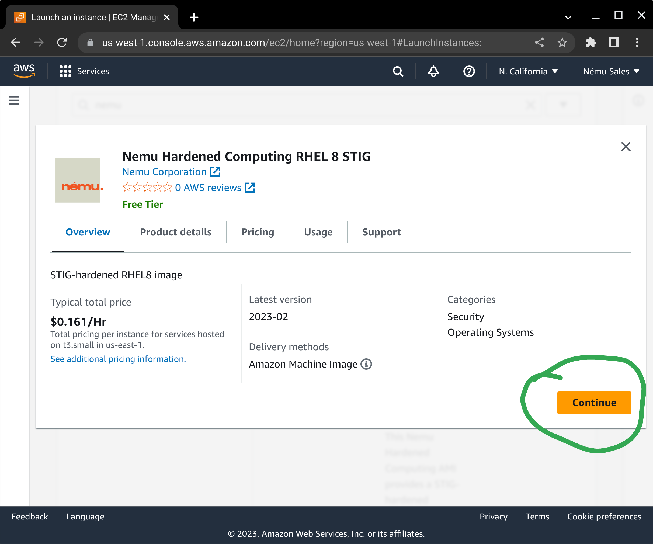Click the external-link icon beside Nemu Corporation
The image size is (653, 544).
(x=215, y=172)
